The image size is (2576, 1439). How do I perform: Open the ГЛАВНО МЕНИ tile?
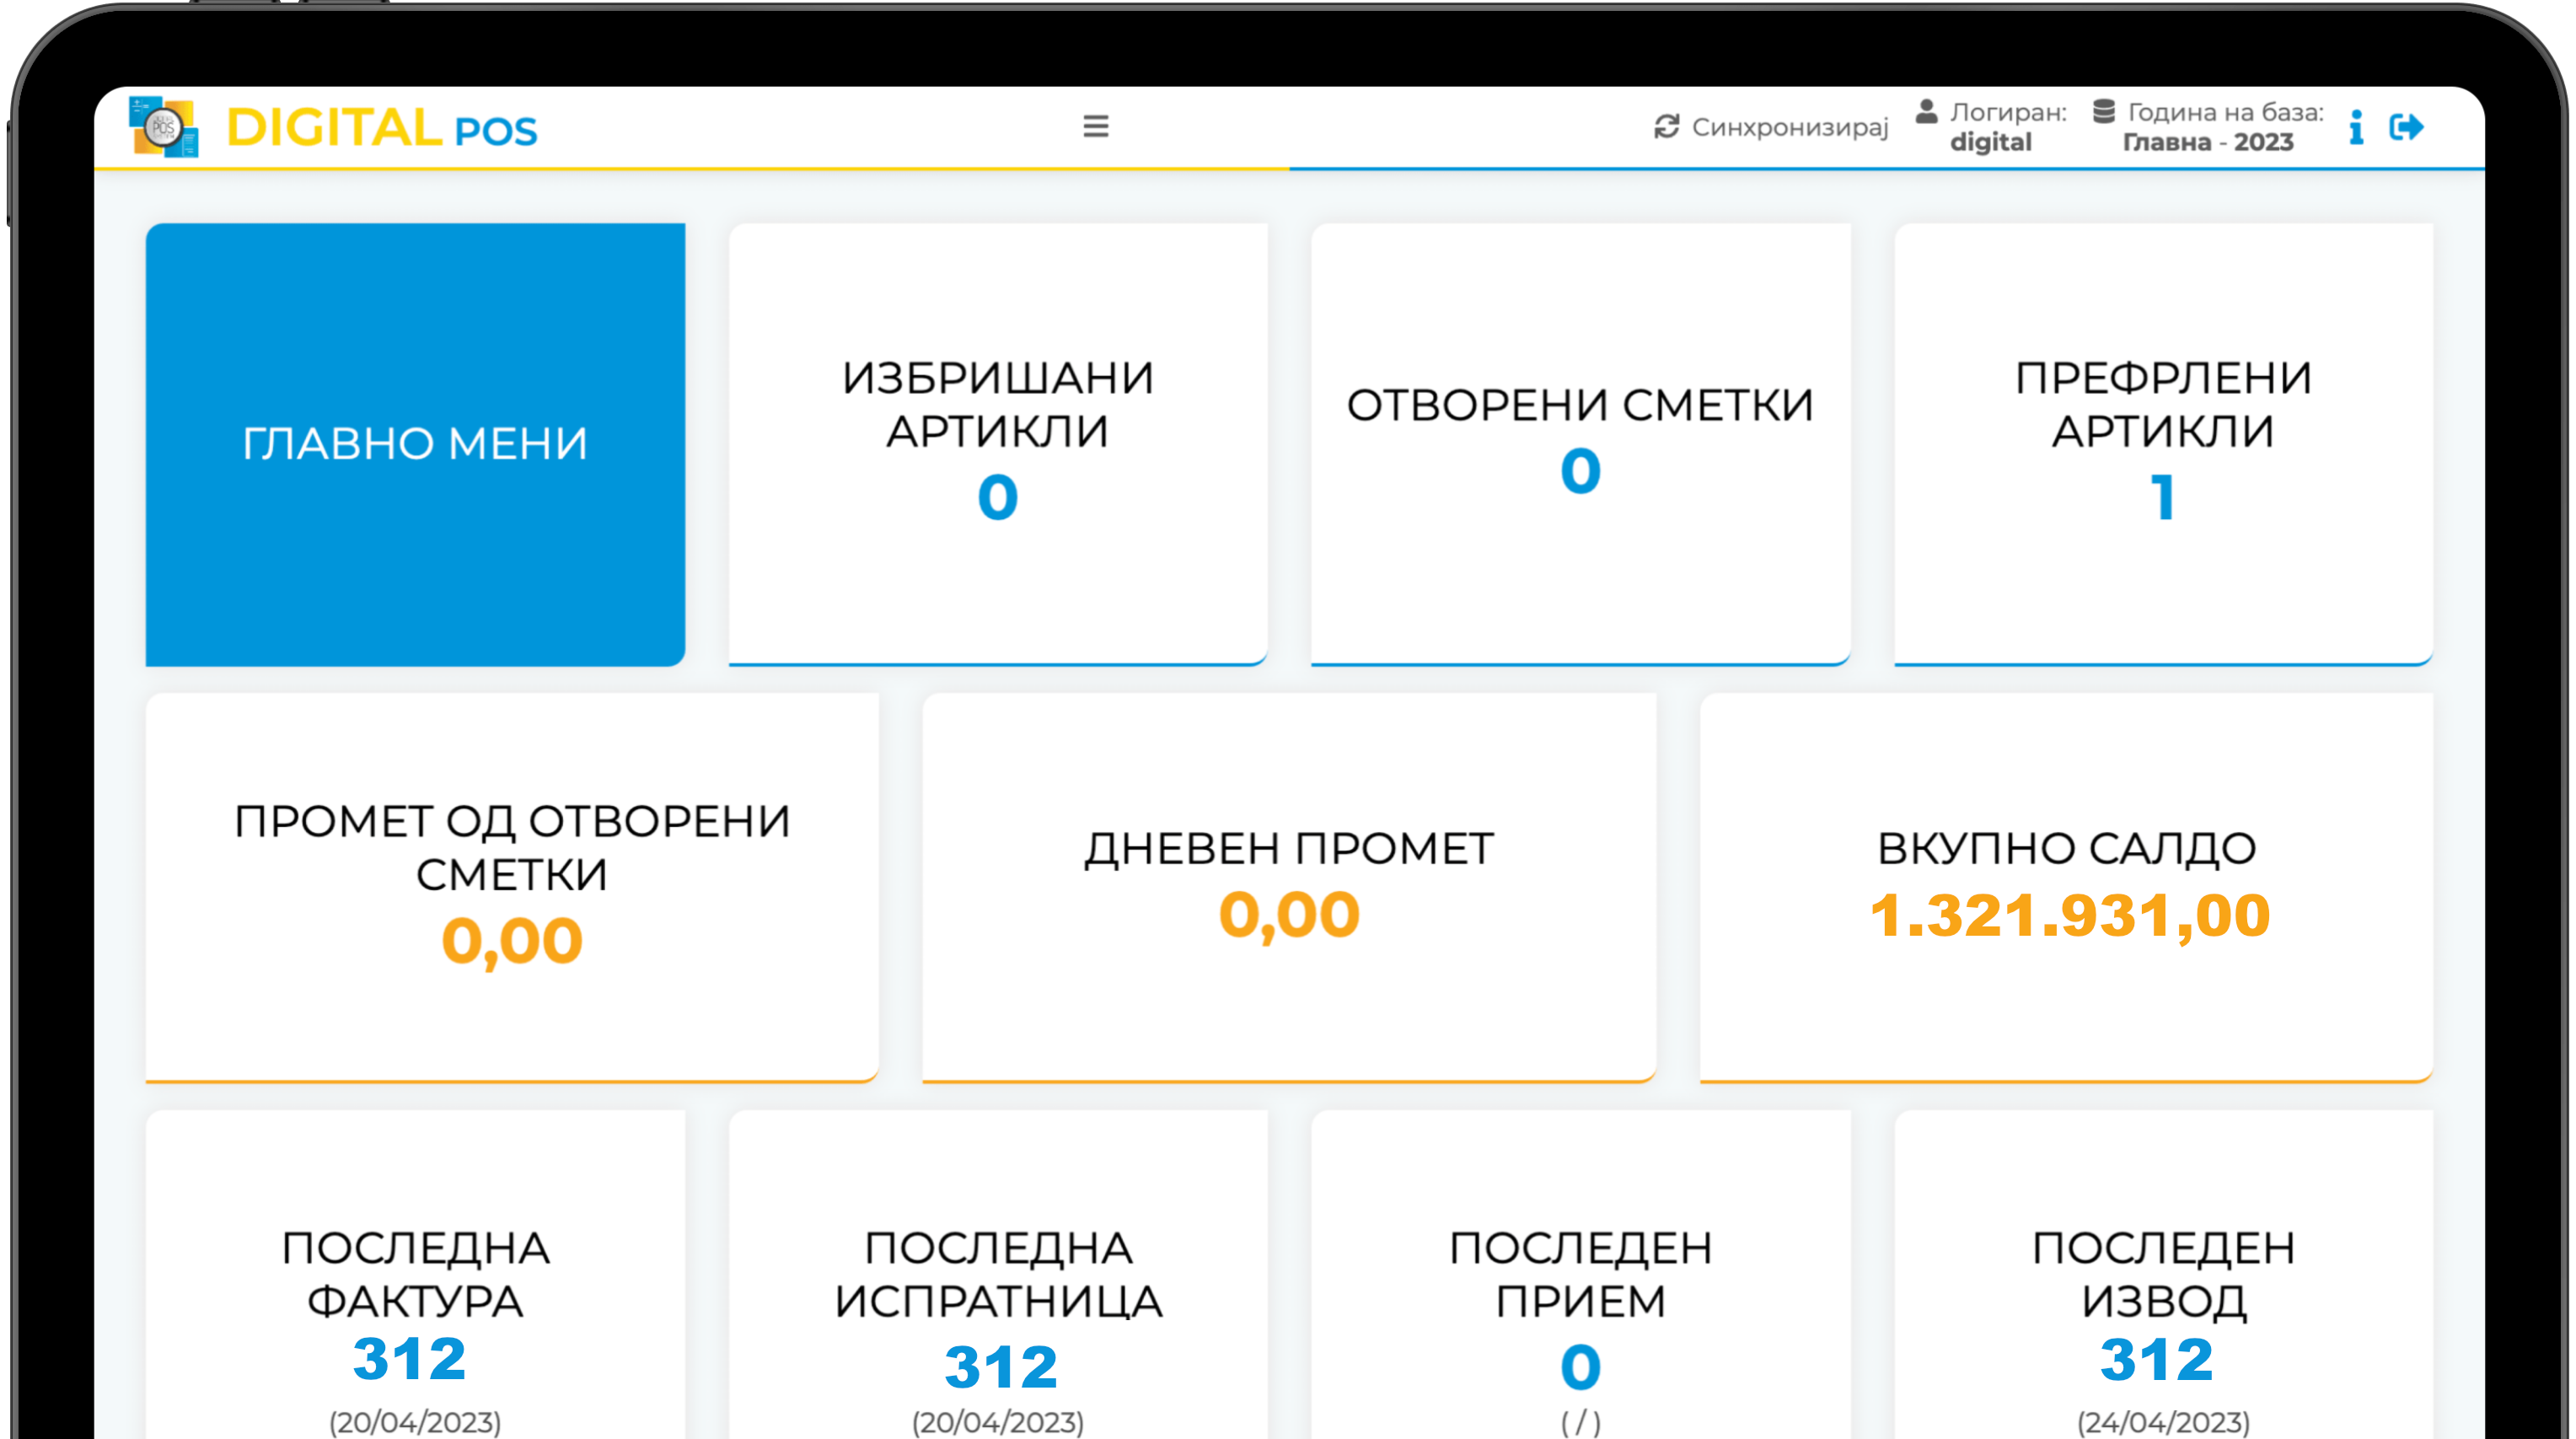[x=415, y=444]
